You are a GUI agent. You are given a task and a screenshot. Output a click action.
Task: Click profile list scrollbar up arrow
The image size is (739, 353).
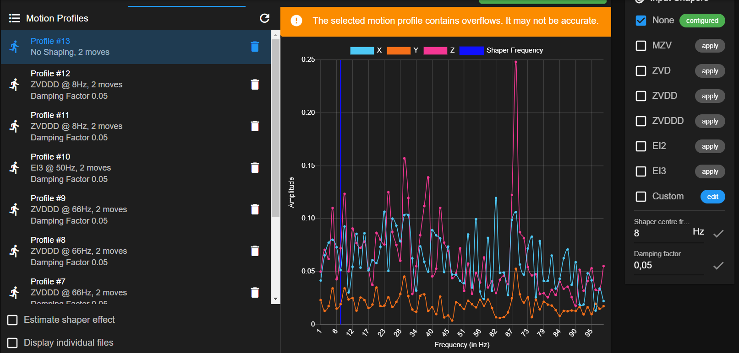[275, 35]
